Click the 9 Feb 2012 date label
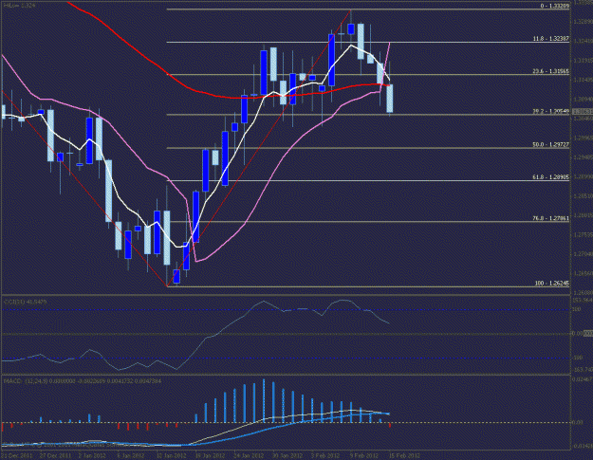Viewport: 593px width, 460px height. coord(364,455)
